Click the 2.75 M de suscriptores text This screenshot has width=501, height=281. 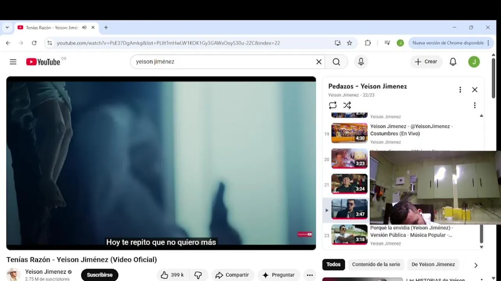point(47,279)
